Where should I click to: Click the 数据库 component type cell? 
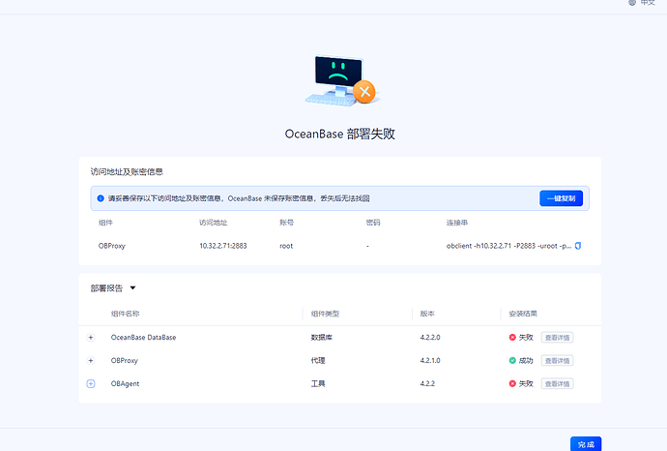coord(322,338)
